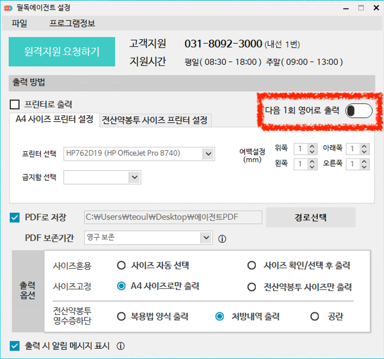Uncheck 출력 시 알림 메시지 표시
Image resolution: width=384 pixels, height=359 pixels.
coord(15,345)
